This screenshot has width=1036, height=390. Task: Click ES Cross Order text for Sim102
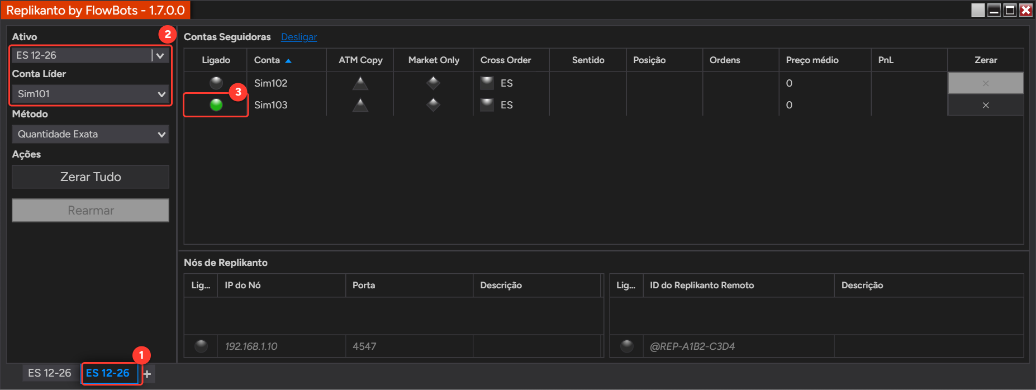[507, 83]
